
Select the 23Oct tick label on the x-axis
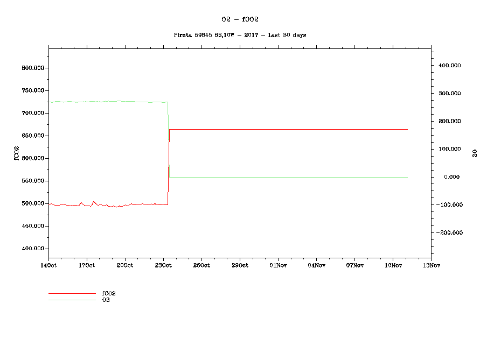163,265
